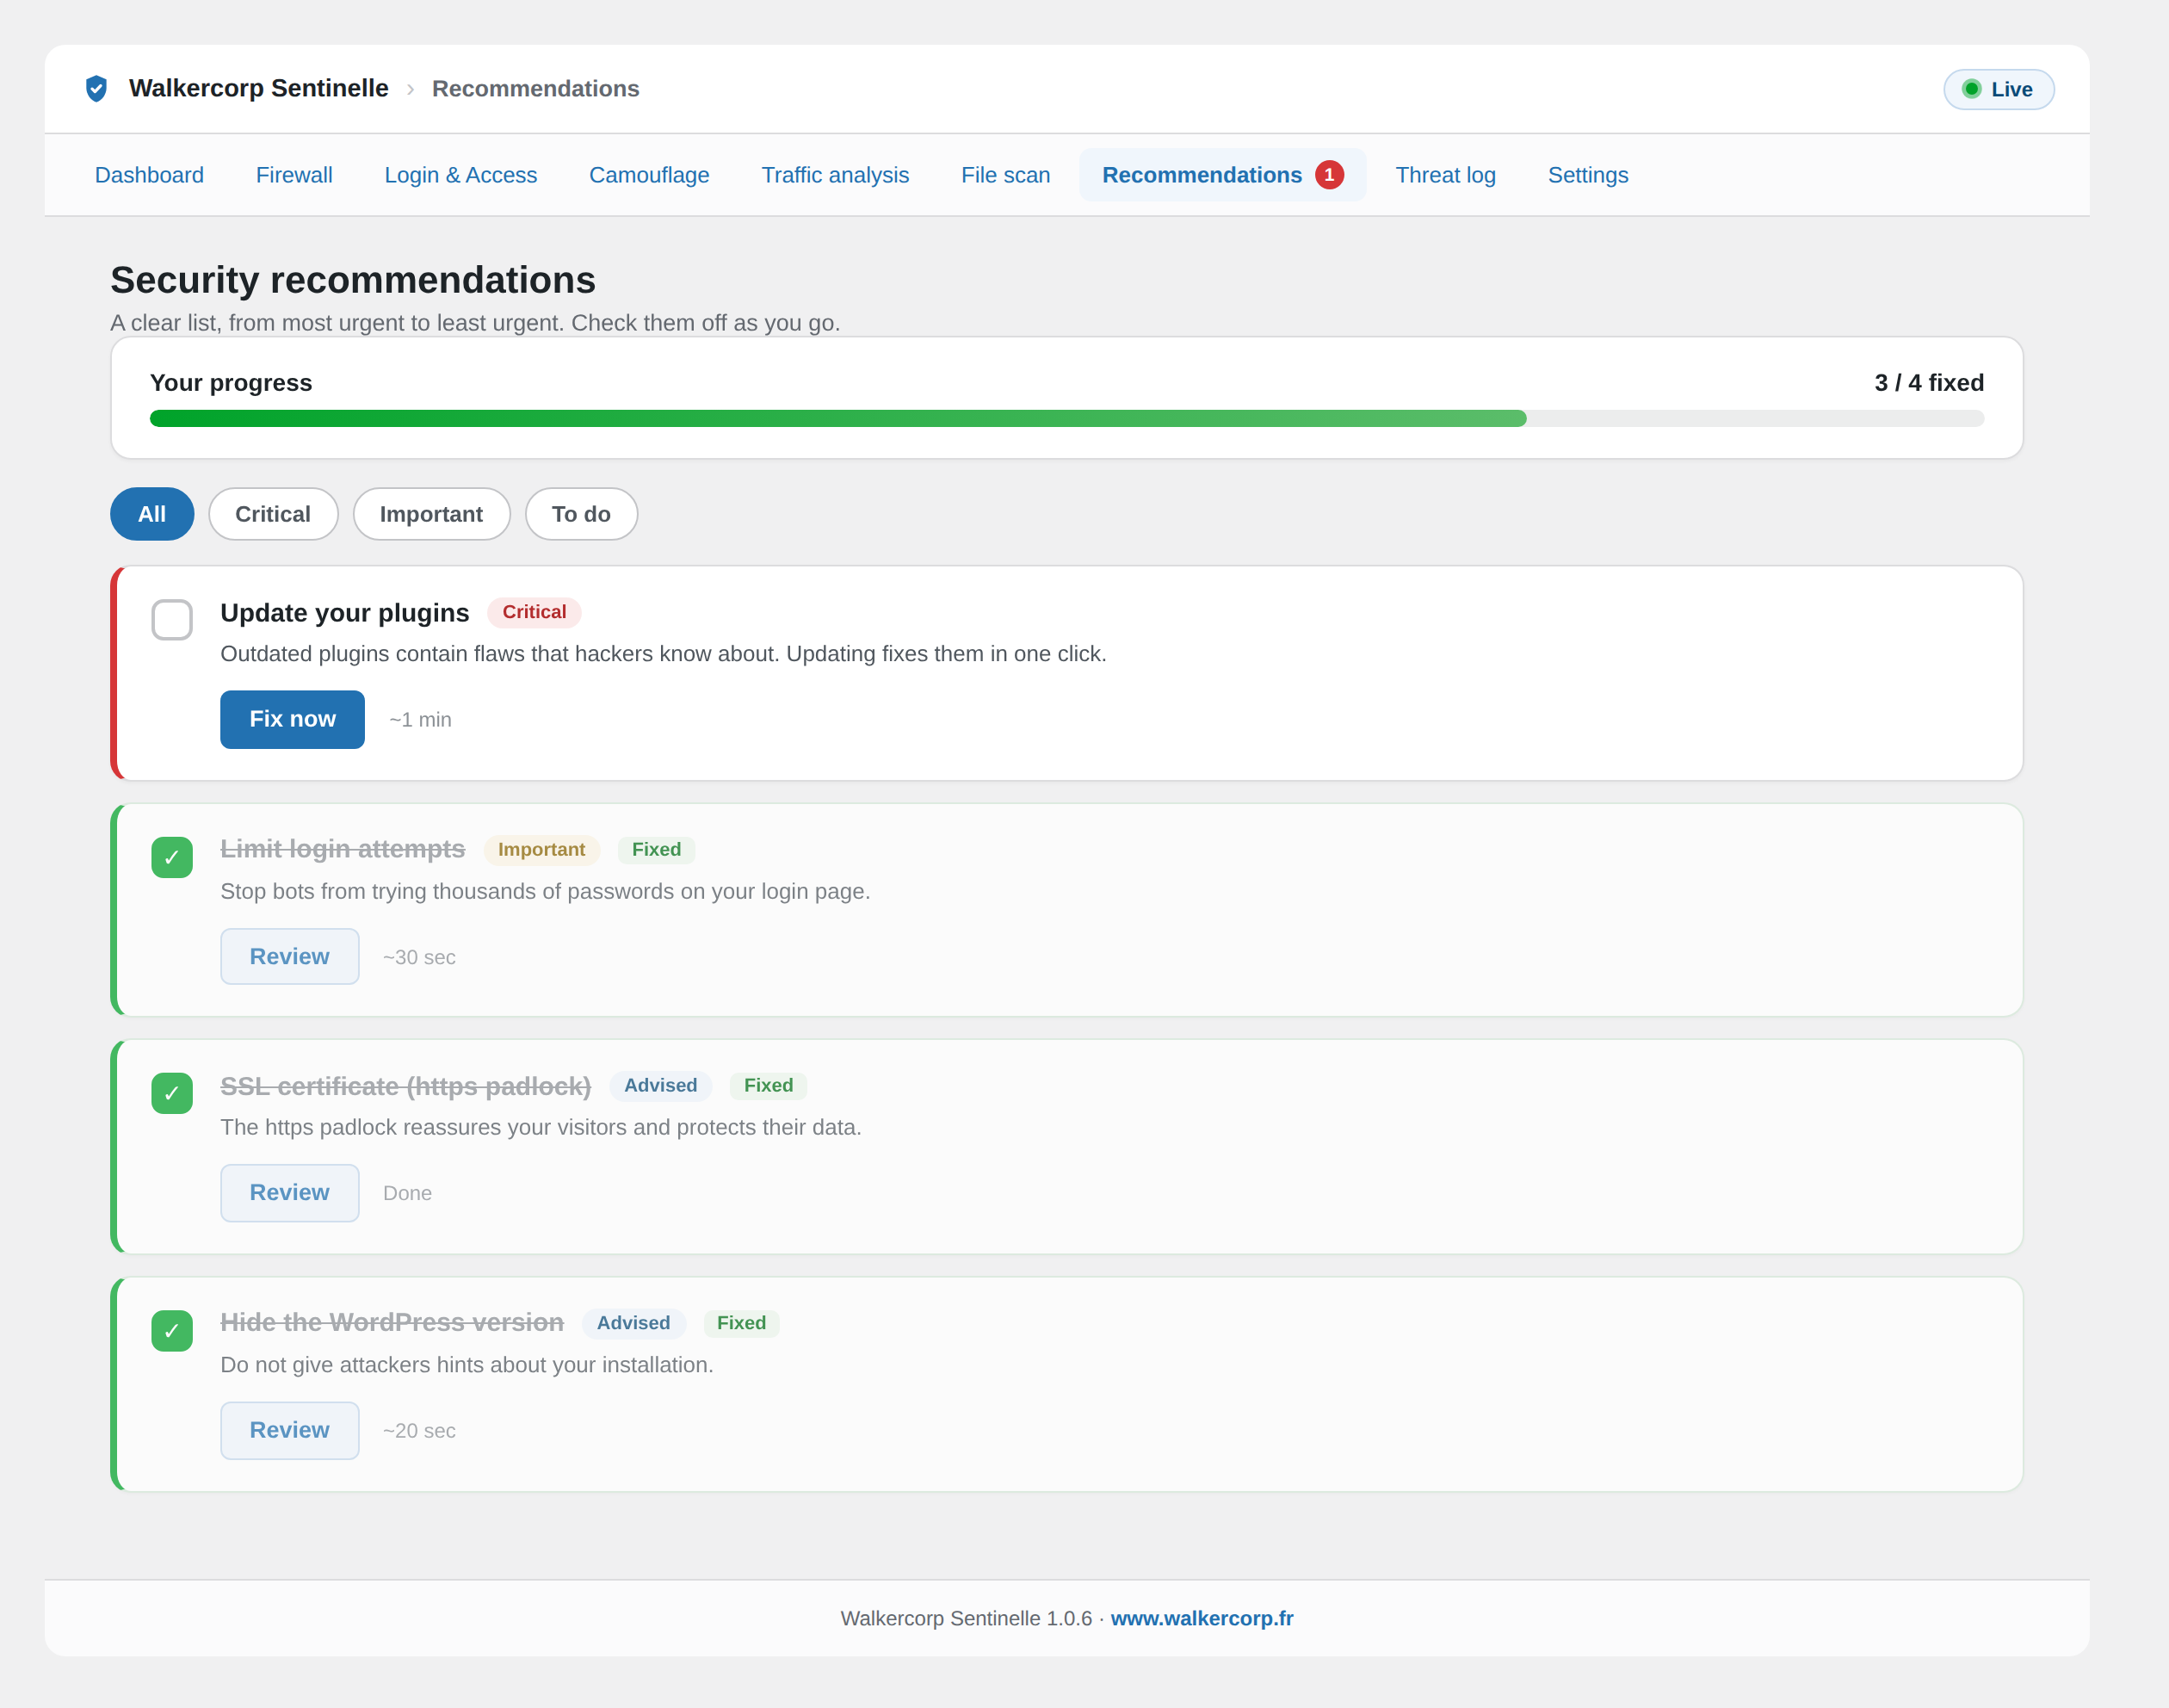
Task: Click the '~1 min' time estimate
Action: click(x=420, y=720)
